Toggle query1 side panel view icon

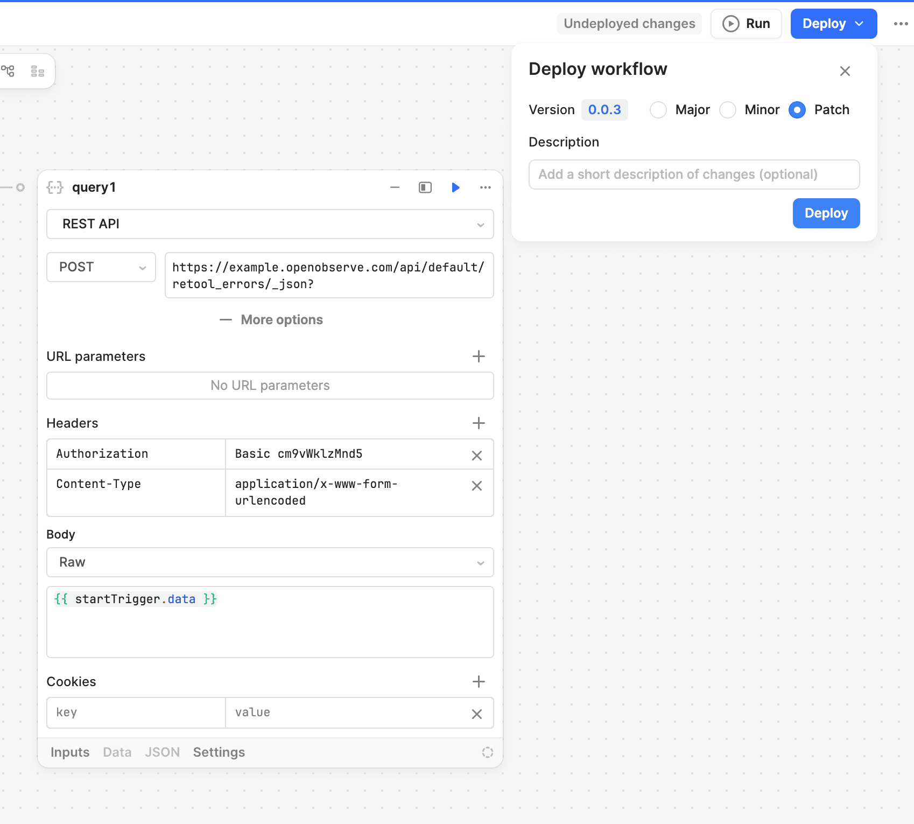425,187
